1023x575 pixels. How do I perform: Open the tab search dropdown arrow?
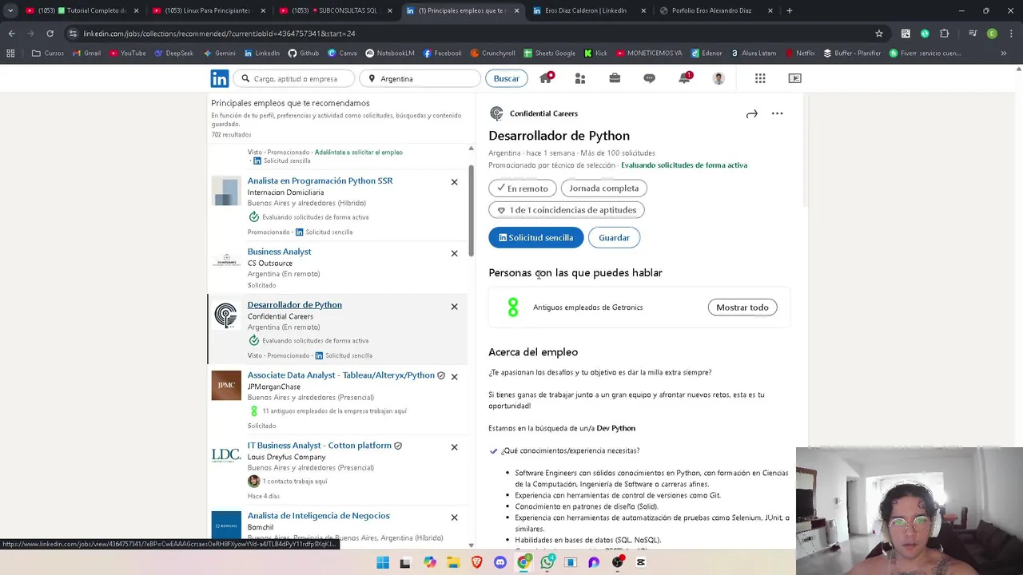coord(10,10)
